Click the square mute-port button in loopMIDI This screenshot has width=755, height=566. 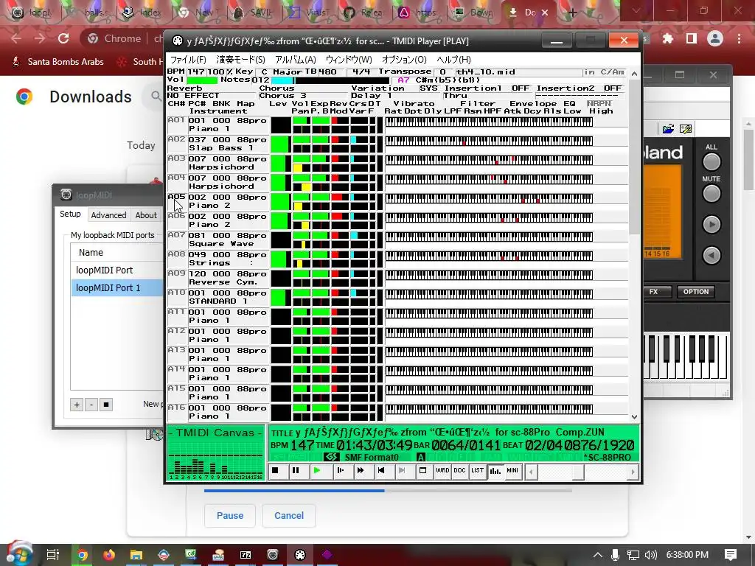[x=106, y=405]
